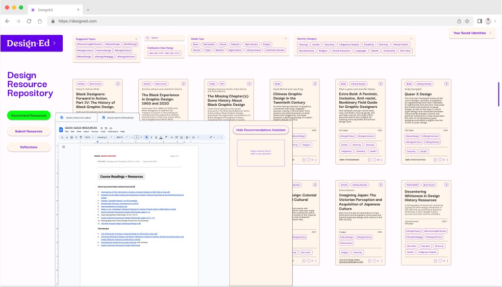This screenshot has height=287, width=502.
Task: Open external link on Chinese Graphic Design card
Action: pyautogui.click(x=314, y=84)
